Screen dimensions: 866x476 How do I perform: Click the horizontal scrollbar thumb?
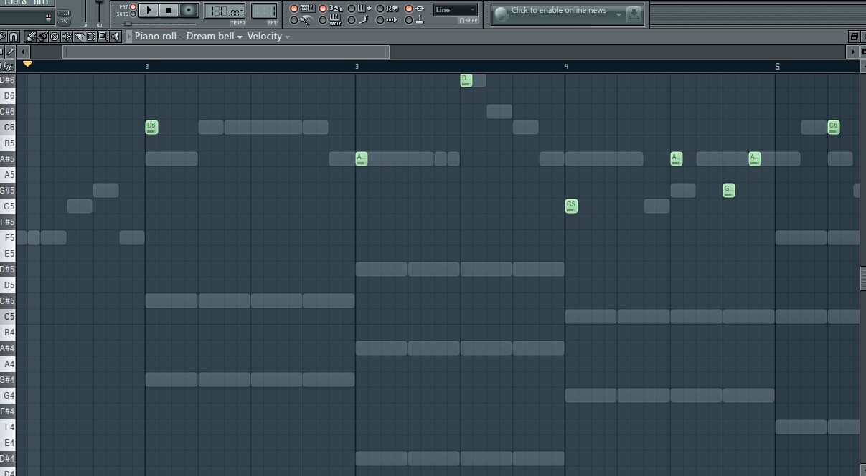(x=227, y=52)
